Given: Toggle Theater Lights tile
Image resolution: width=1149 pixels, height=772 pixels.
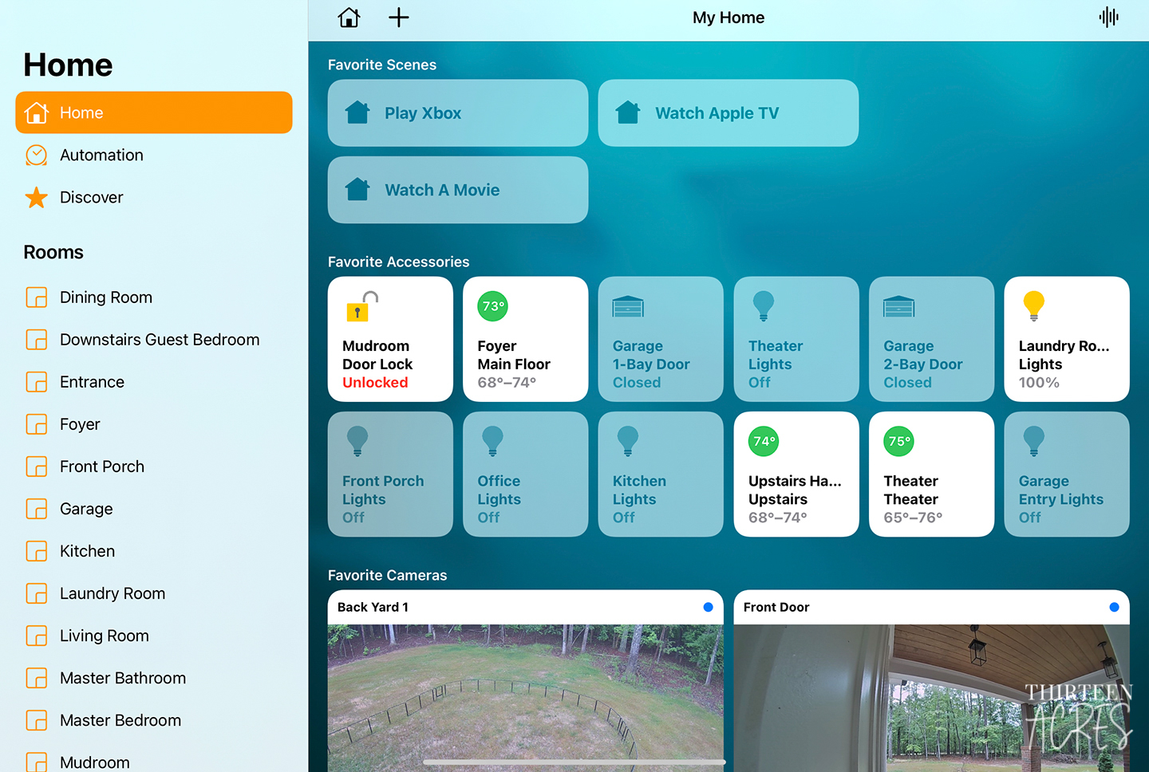Looking at the screenshot, I should point(796,339).
